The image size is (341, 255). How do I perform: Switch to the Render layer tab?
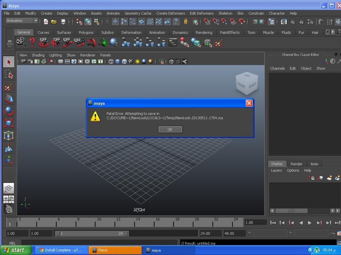coord(296,164)
